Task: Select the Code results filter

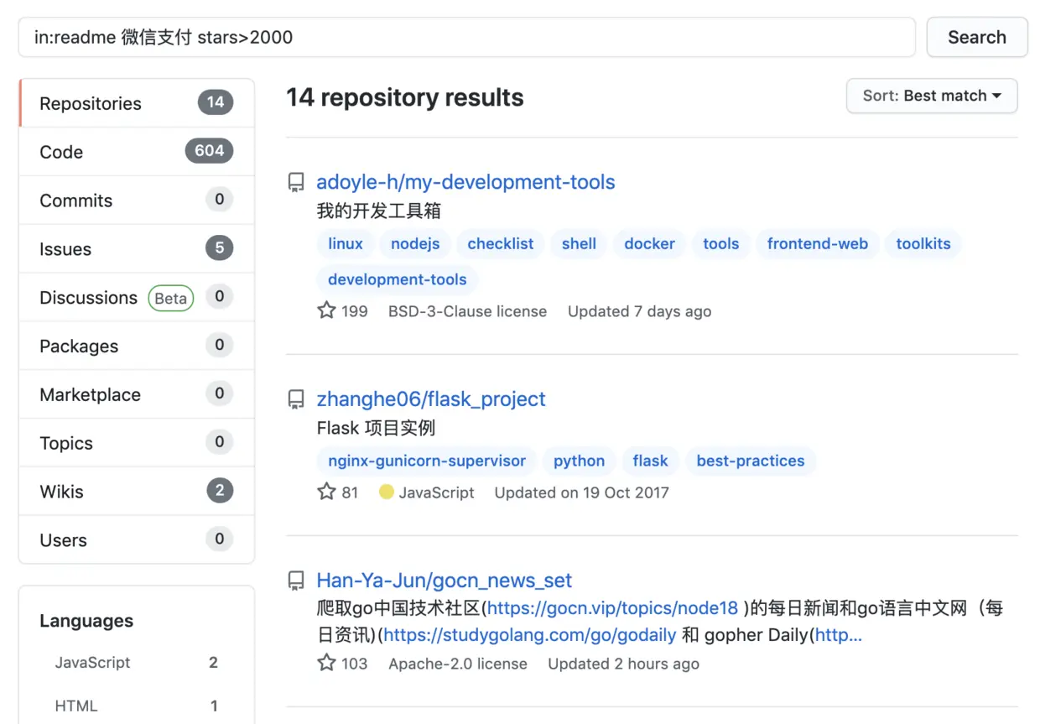Action: [137, 152]
